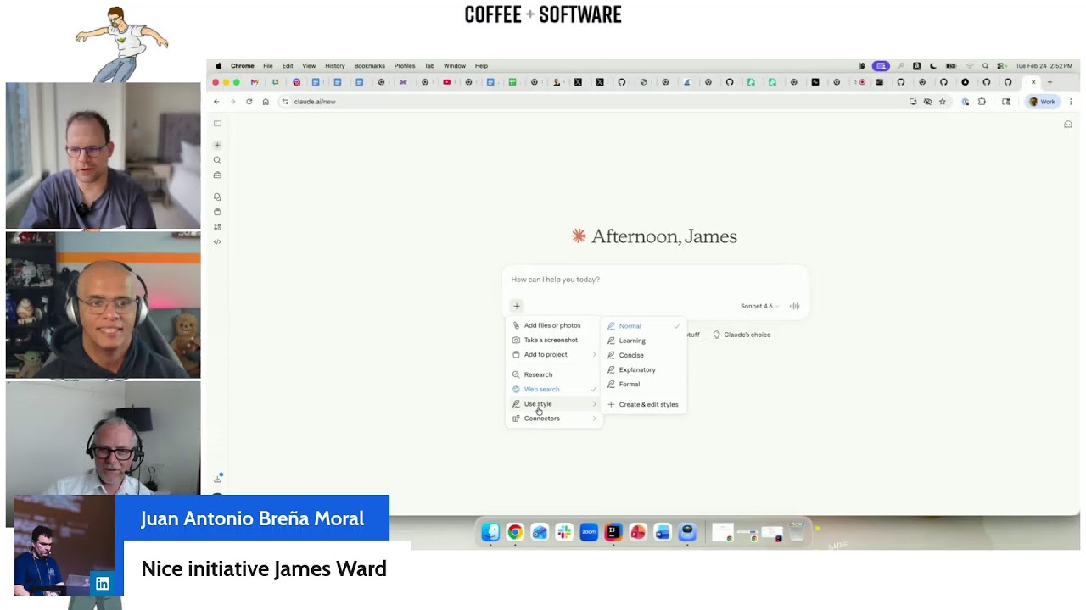The height and width of the screenshot is (610, 1086).
Task: Go back in Chrome
Action: 216,102
